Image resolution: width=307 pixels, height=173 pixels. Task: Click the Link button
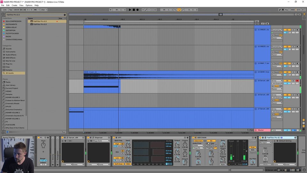pos(5,10)
